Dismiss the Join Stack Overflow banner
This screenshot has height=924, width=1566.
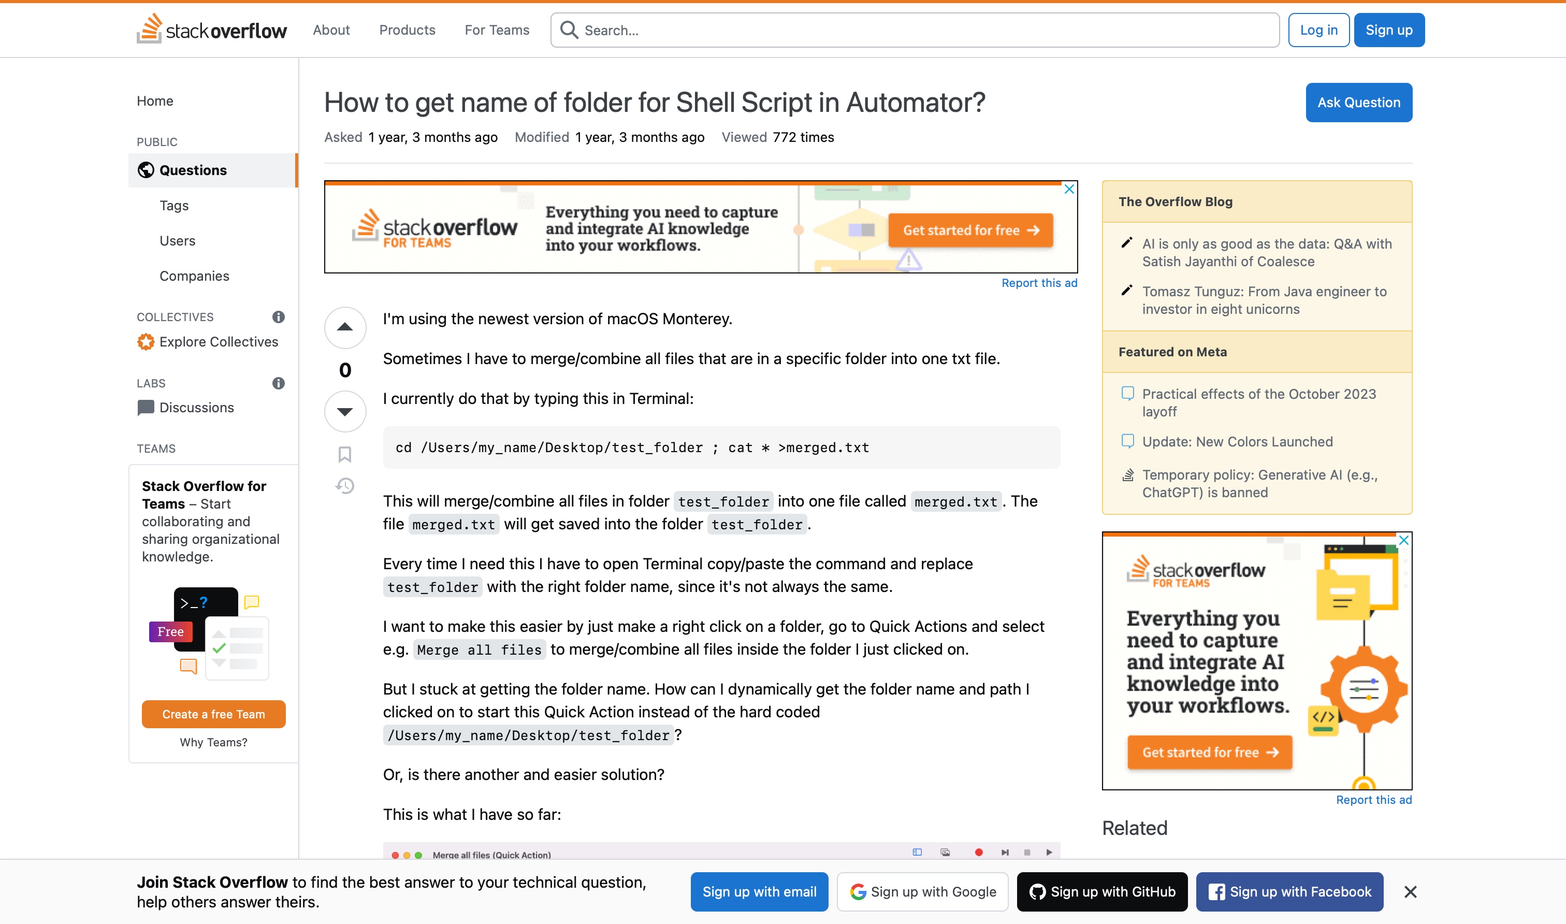pos(1411,891)
